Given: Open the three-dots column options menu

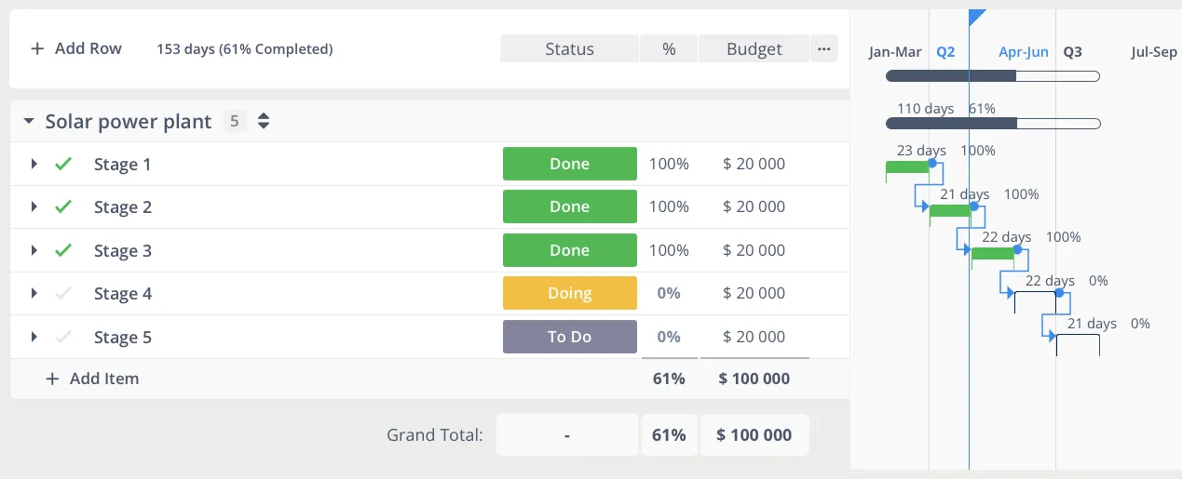Looking at the screenshot, I should (823, 48).
